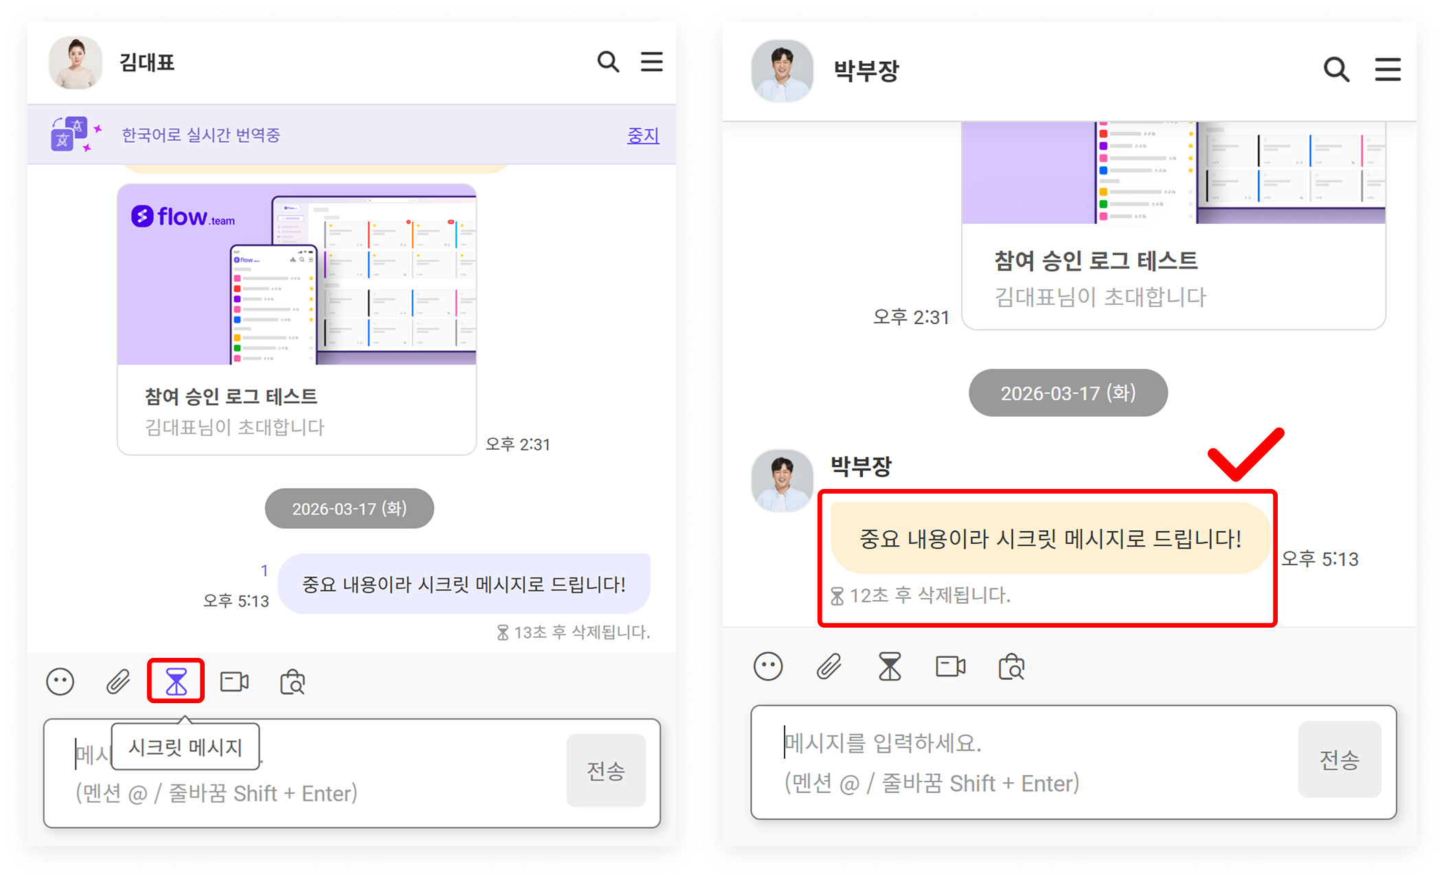Attach a file with paperclip in 박부장 chat
1444x879 pixels.
829,666
